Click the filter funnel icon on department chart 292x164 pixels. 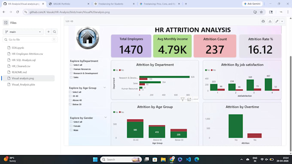pos(182,99)
